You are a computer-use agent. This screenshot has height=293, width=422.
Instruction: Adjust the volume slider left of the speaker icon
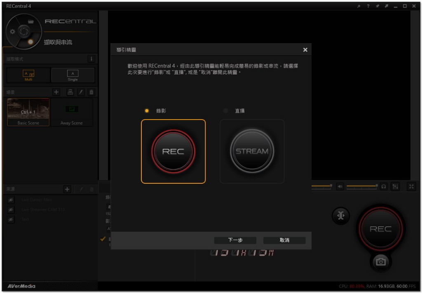point(322,186)
